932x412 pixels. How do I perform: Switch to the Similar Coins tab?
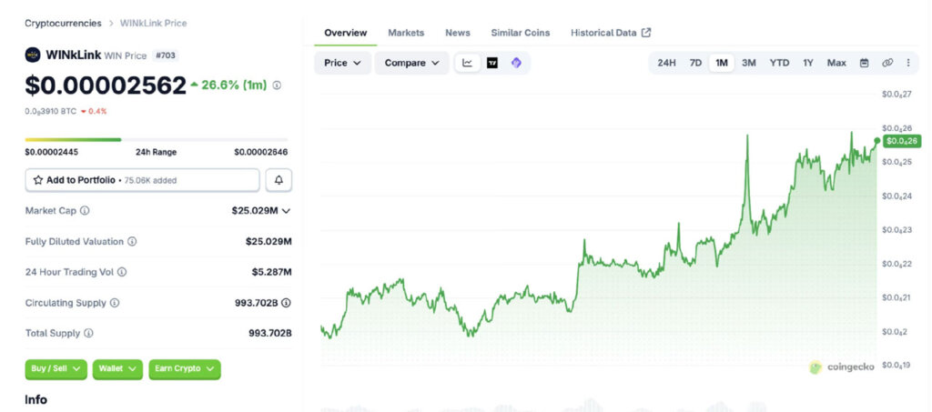pos(520,33)
